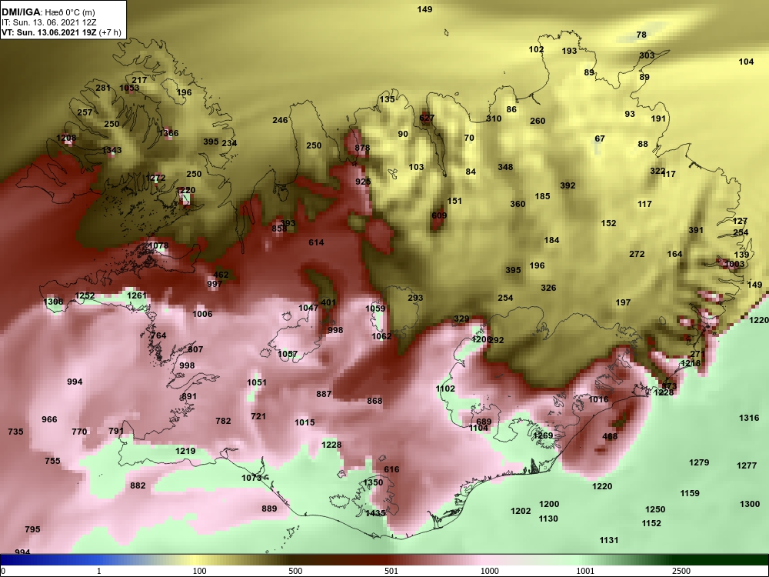Click the map value '67'
Screen dimensions: 769x577
coord(600,138)
